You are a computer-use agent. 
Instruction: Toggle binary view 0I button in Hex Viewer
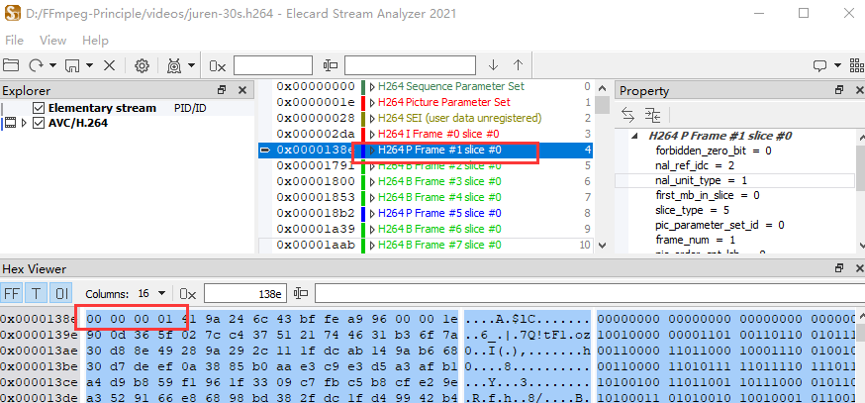tap(61, 294)
